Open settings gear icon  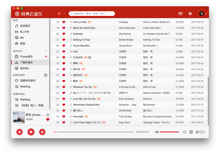pos(190,14)
